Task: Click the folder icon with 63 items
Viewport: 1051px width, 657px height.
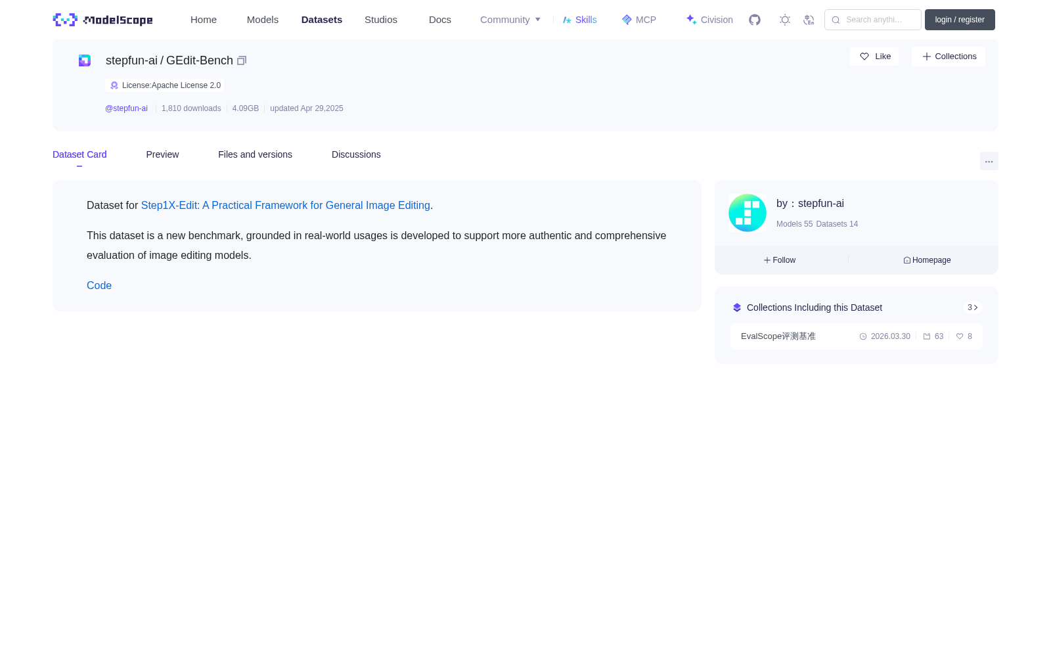Action: pos(927,336)
